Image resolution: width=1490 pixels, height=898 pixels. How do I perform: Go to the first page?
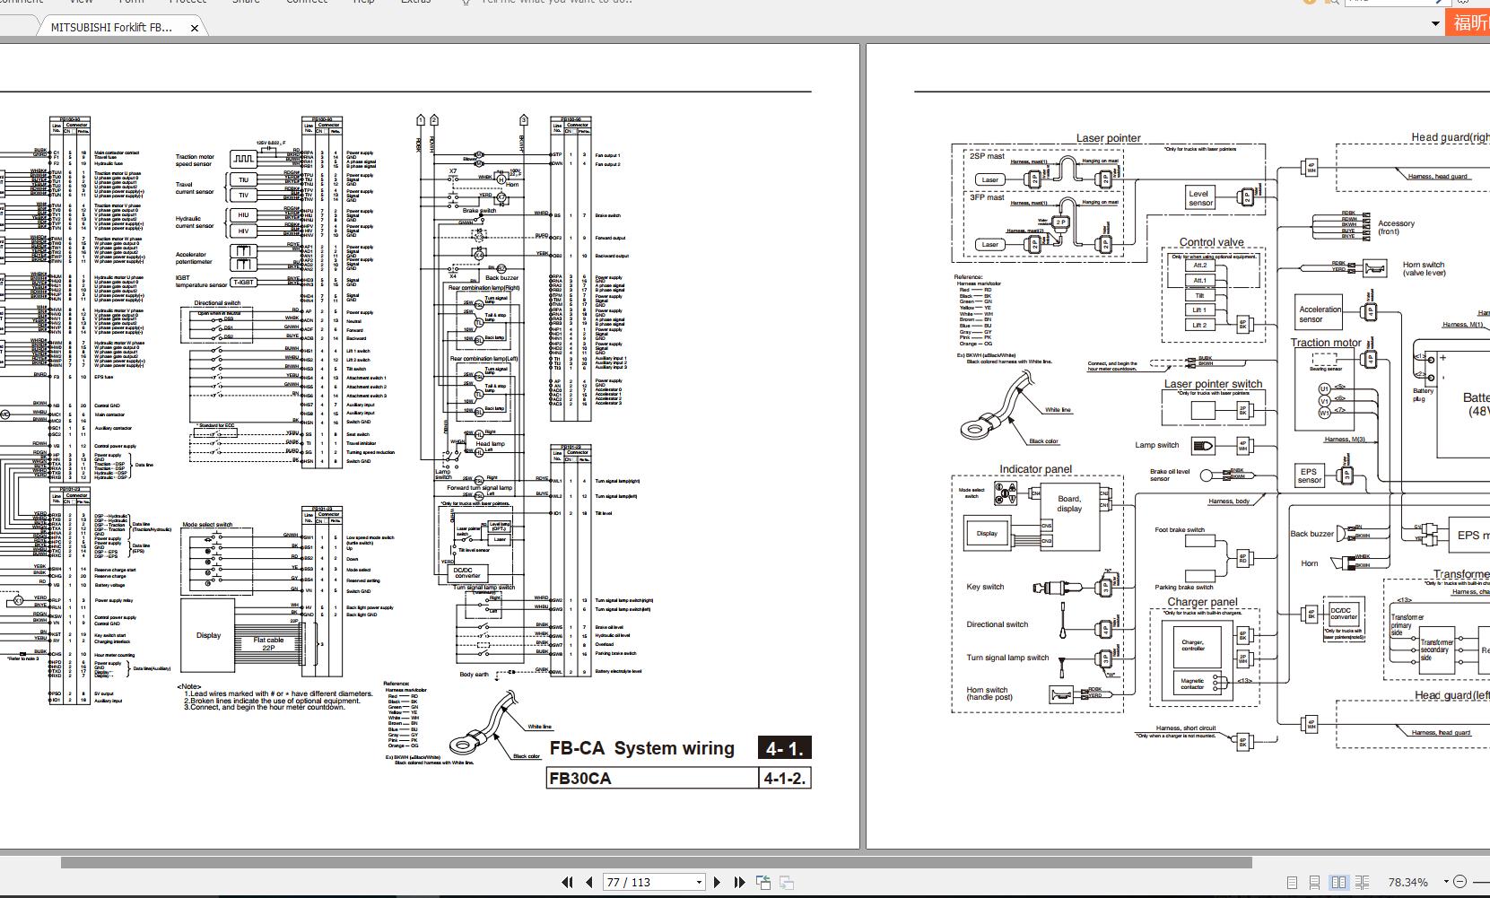[567, 882]
